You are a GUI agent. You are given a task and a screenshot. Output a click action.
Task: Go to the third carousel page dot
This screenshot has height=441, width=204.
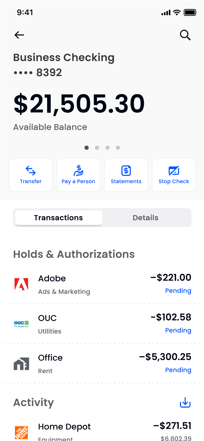point(108,148)
